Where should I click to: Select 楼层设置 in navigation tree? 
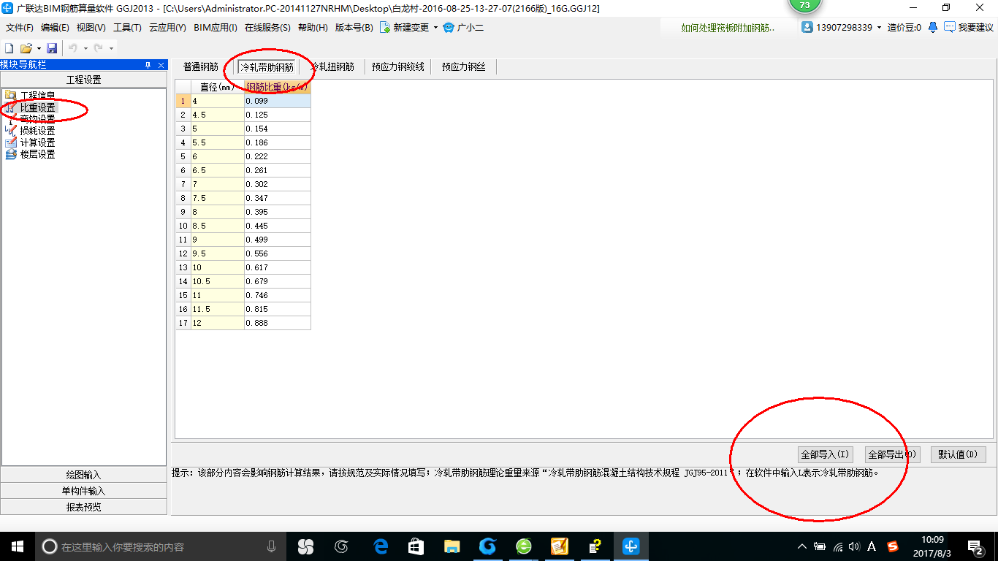37,154
